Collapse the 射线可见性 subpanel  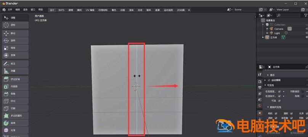tap(268, 107)
